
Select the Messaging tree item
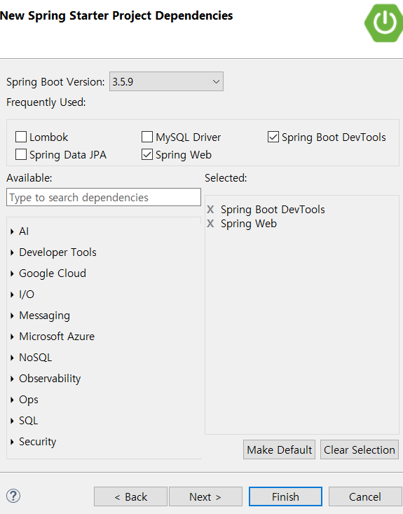pos(45,316)
